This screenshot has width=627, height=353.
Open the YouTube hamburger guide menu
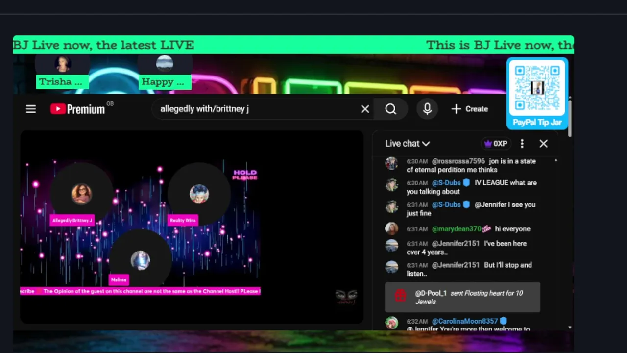(x=31, y=109)
